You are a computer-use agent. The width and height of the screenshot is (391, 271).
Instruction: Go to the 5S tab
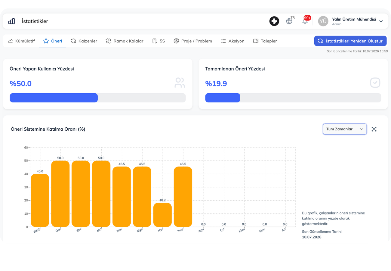(159, 41)
